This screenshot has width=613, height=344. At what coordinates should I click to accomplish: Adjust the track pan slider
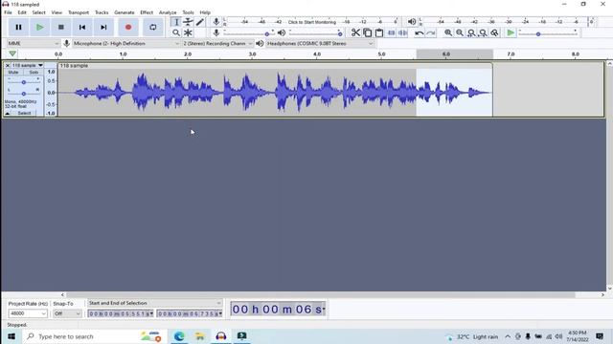click(23, 94)
